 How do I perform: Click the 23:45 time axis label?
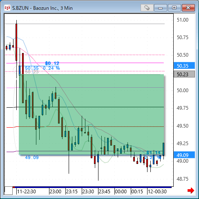pos(105,192)
